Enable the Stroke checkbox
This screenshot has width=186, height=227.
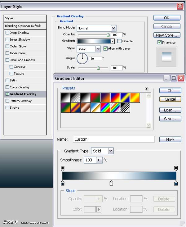7,107
